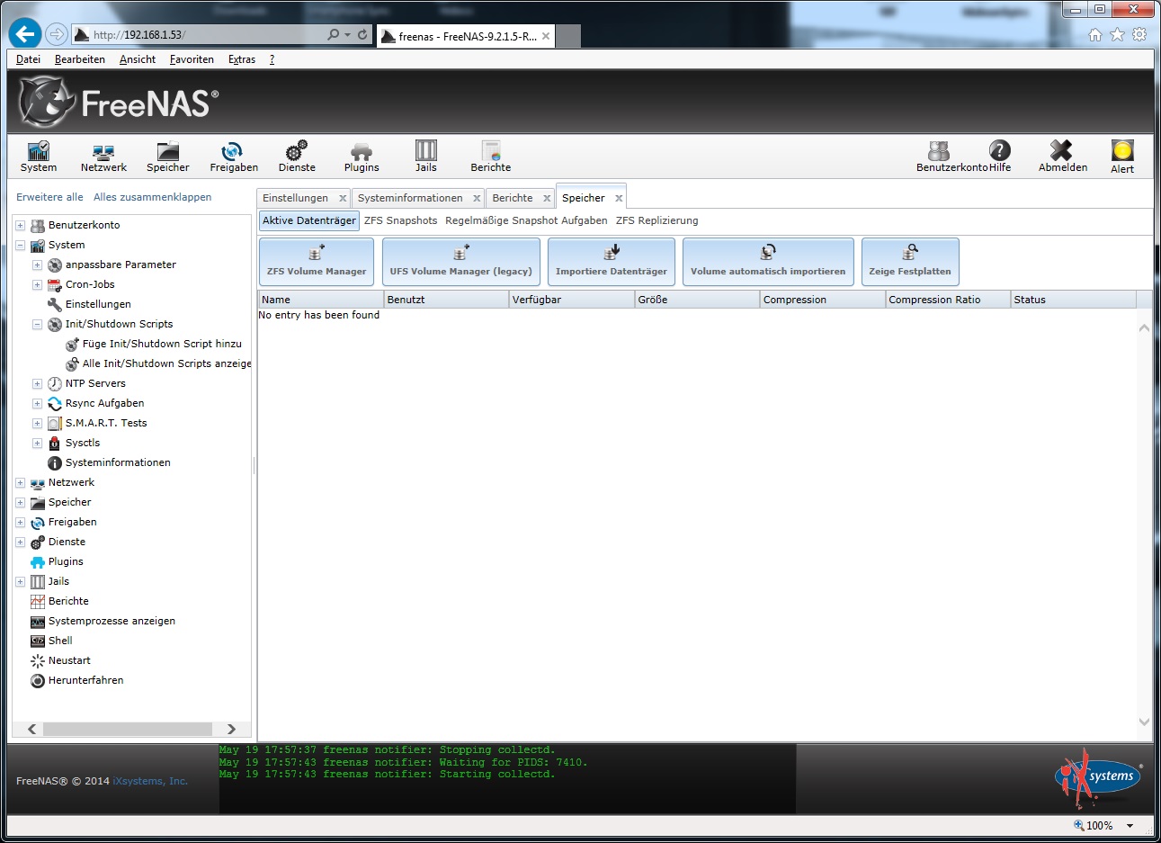Image resolution: width=1161 pixels, height=843 pixels.
Task: Open Systemprozesse anzeigen in tree
Action: (112, 621)
